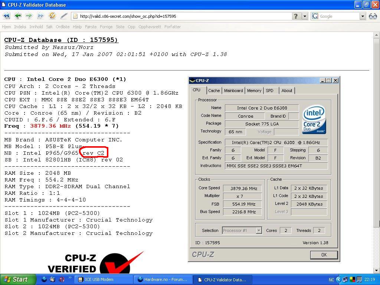Click the NC language indicator in tray
The width and height of the screenshot is (380, 285).
coord(331,280)
